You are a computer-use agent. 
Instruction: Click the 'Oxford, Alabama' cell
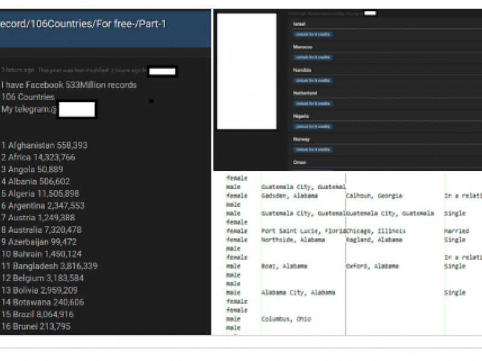pos(372,267)
